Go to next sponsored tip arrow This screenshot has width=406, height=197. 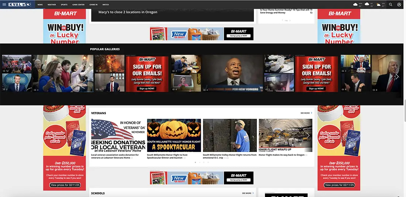pos(290,20)
